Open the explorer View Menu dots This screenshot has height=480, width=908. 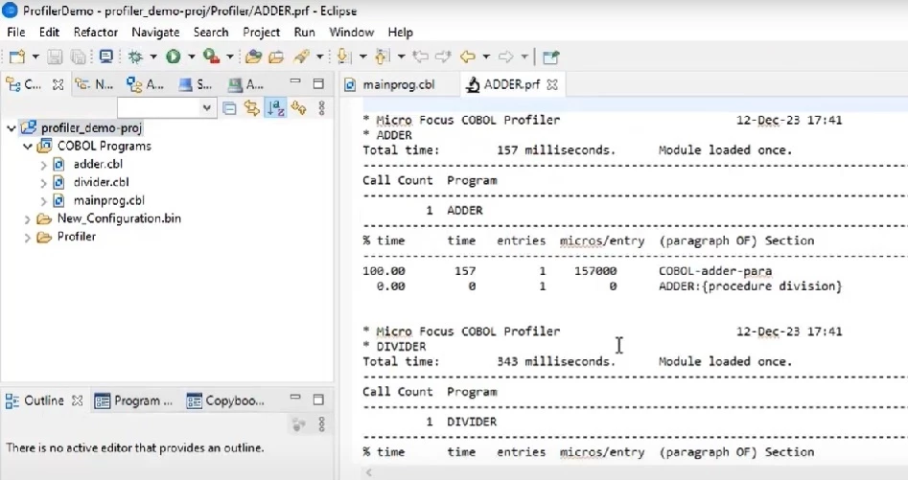pyautogui.click(x=322, y=107)
